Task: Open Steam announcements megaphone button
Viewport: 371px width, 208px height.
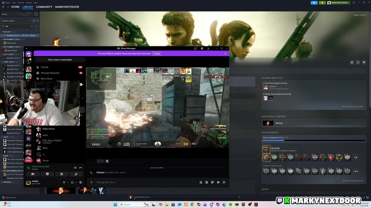Action: [x=314, y=3]
